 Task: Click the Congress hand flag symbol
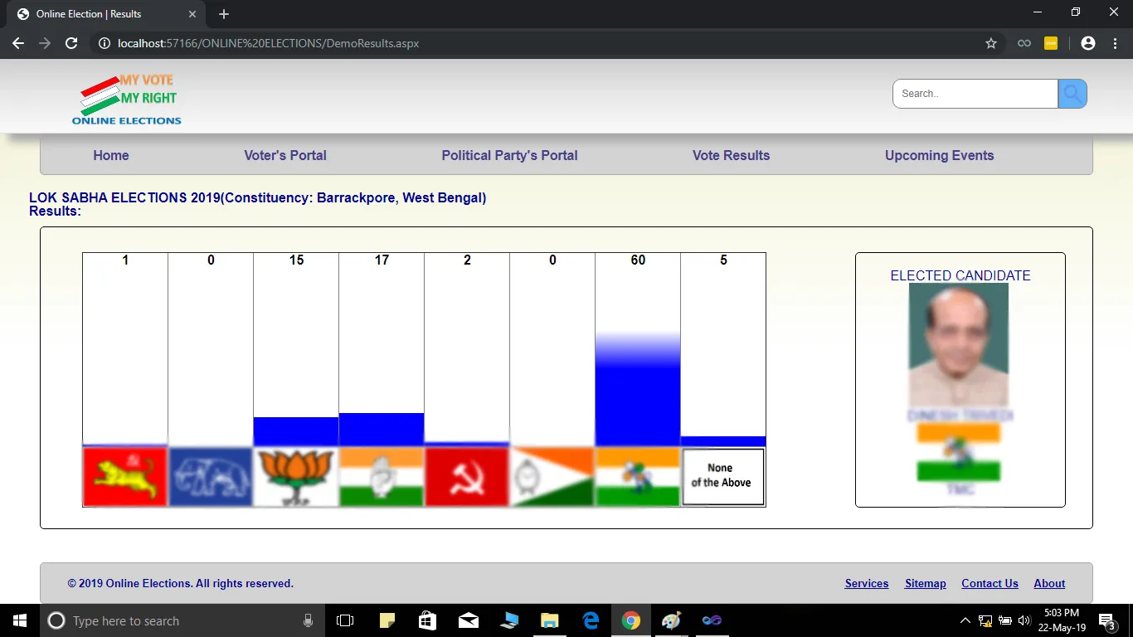[382, 477]
